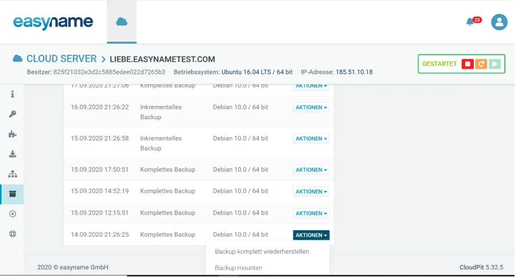Screen dimensions: 515x277
Task: Click the info icon in sidebar
Action: (x=13, y=94)
